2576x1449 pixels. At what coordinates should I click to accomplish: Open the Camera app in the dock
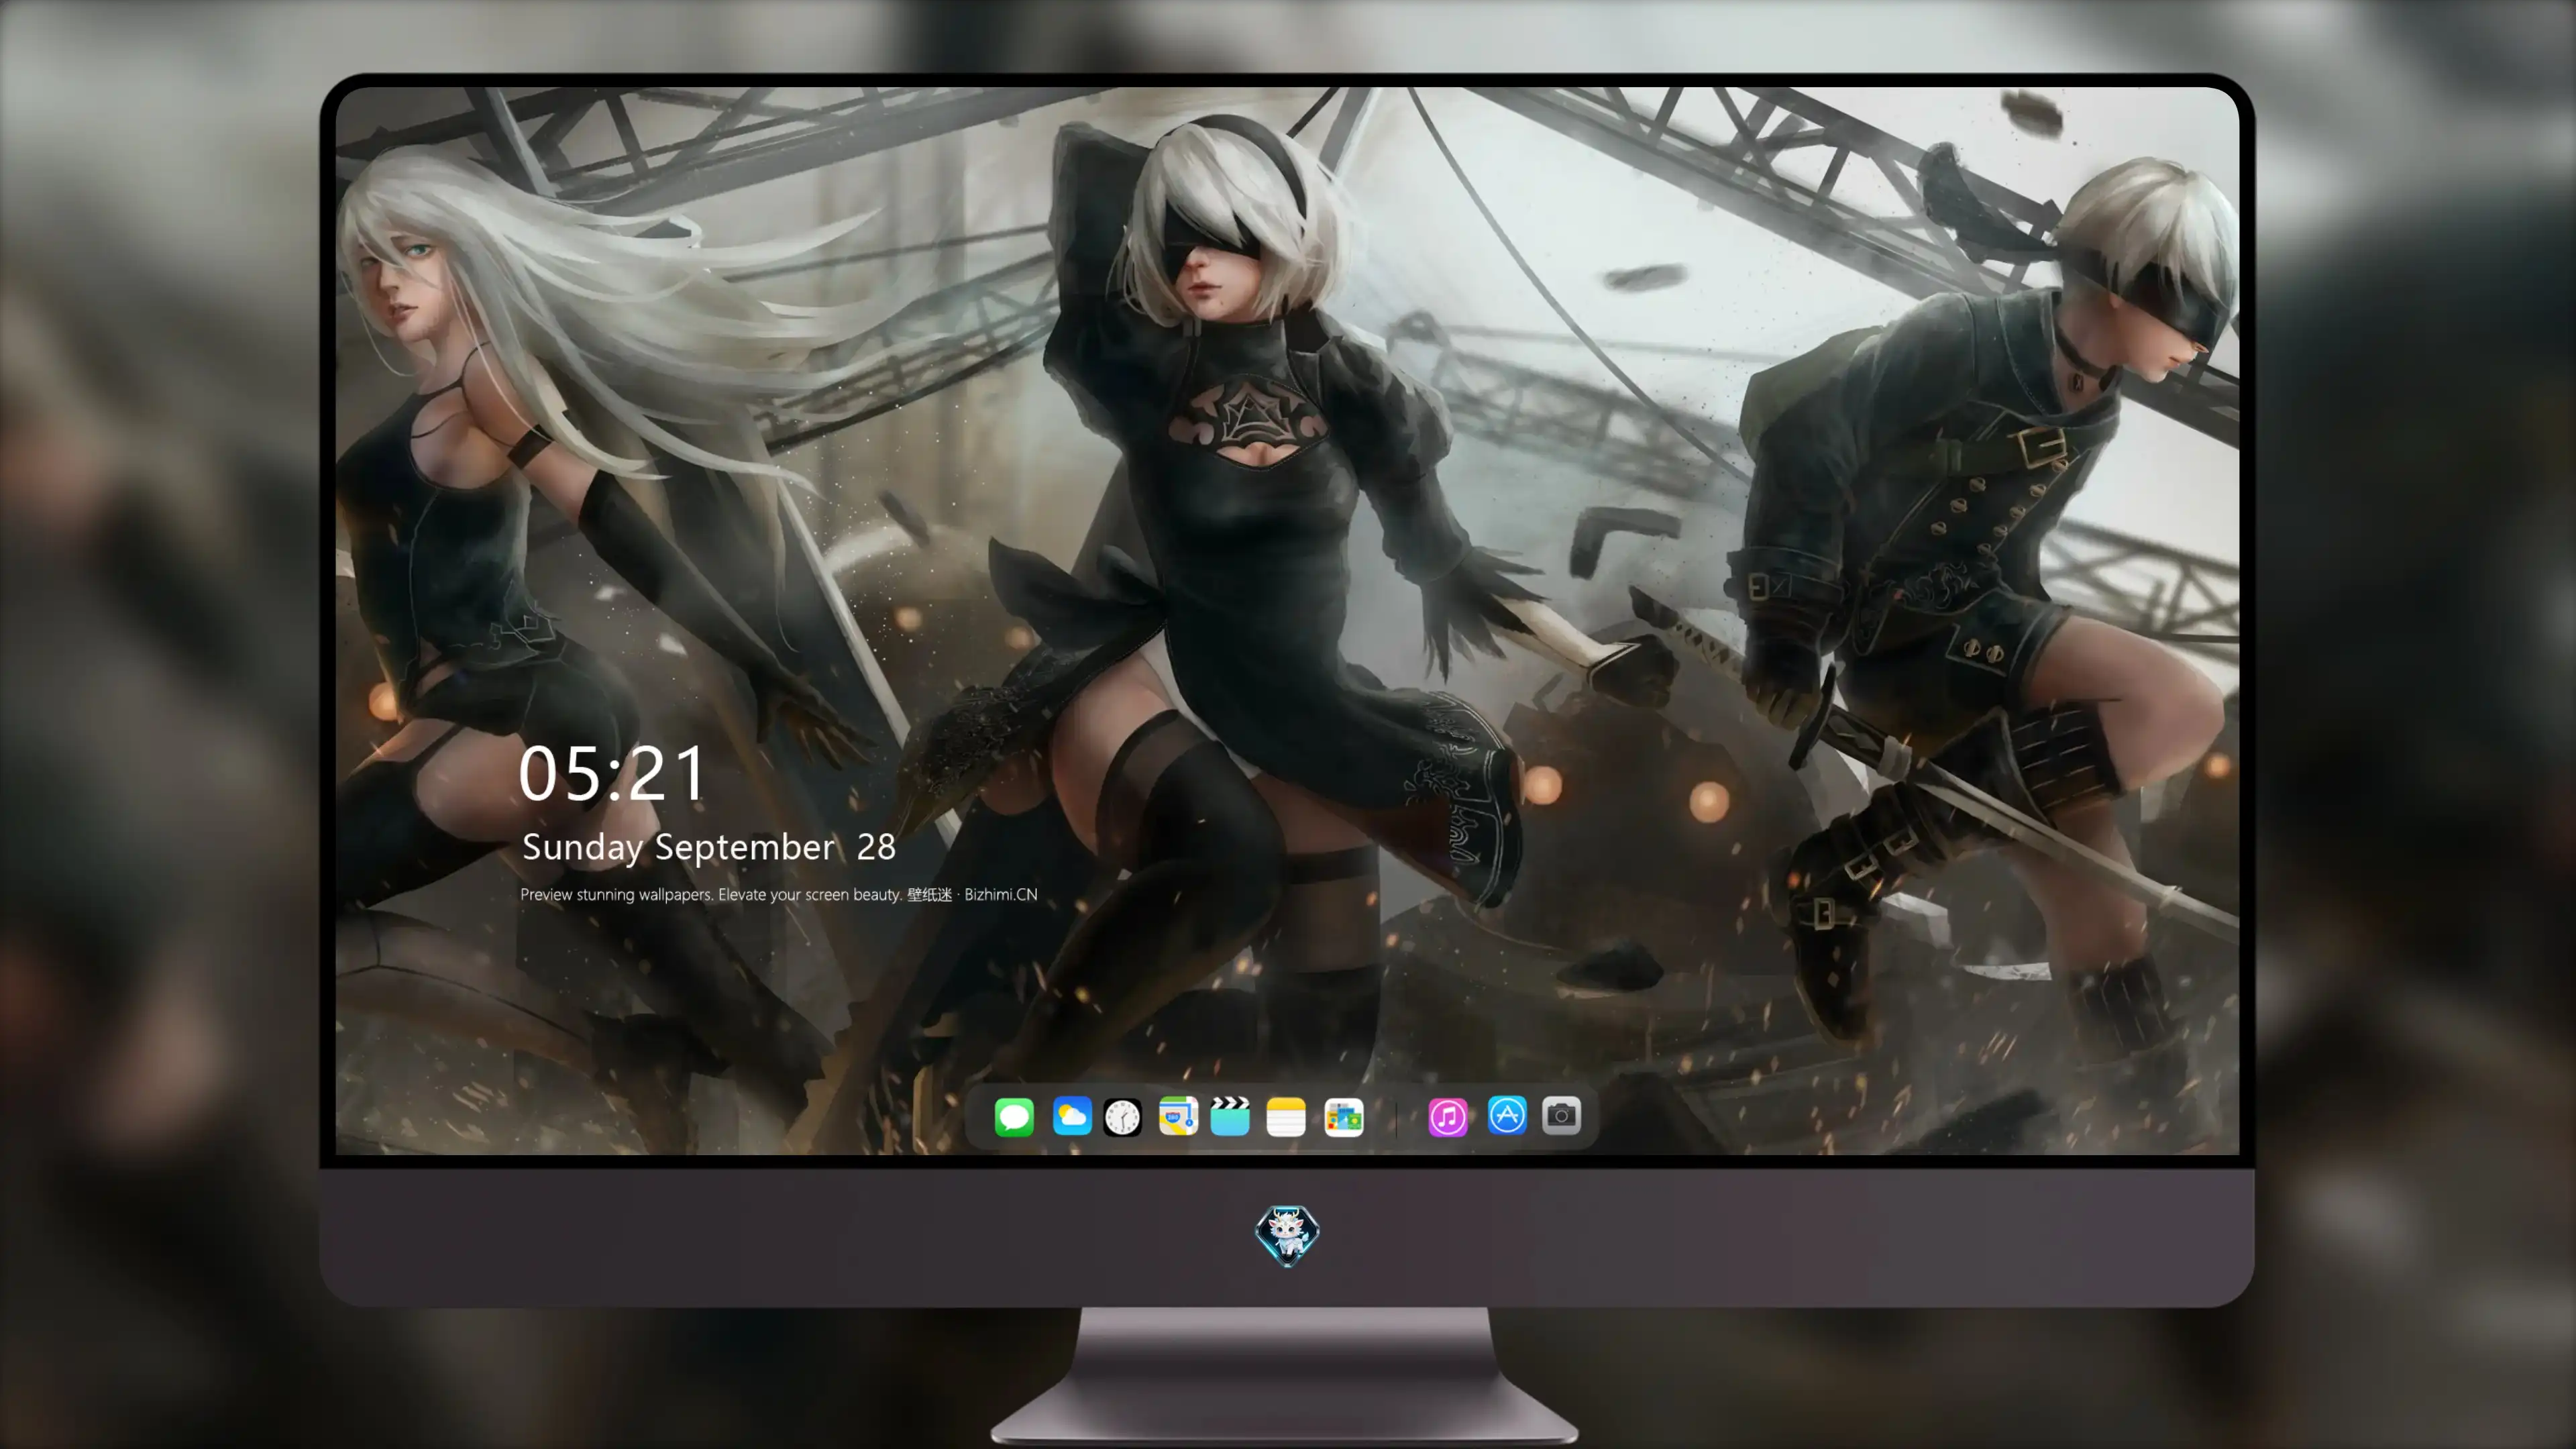(x=1561, y=1116)
